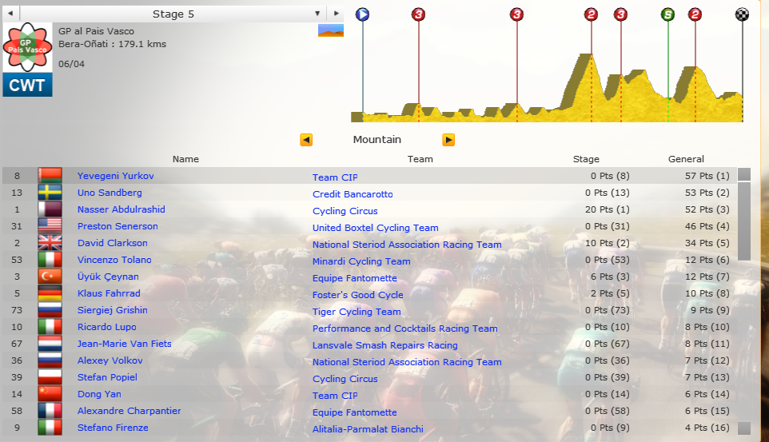Open the Alitalia-Parmalat Bianchi team page

(368, 428)
